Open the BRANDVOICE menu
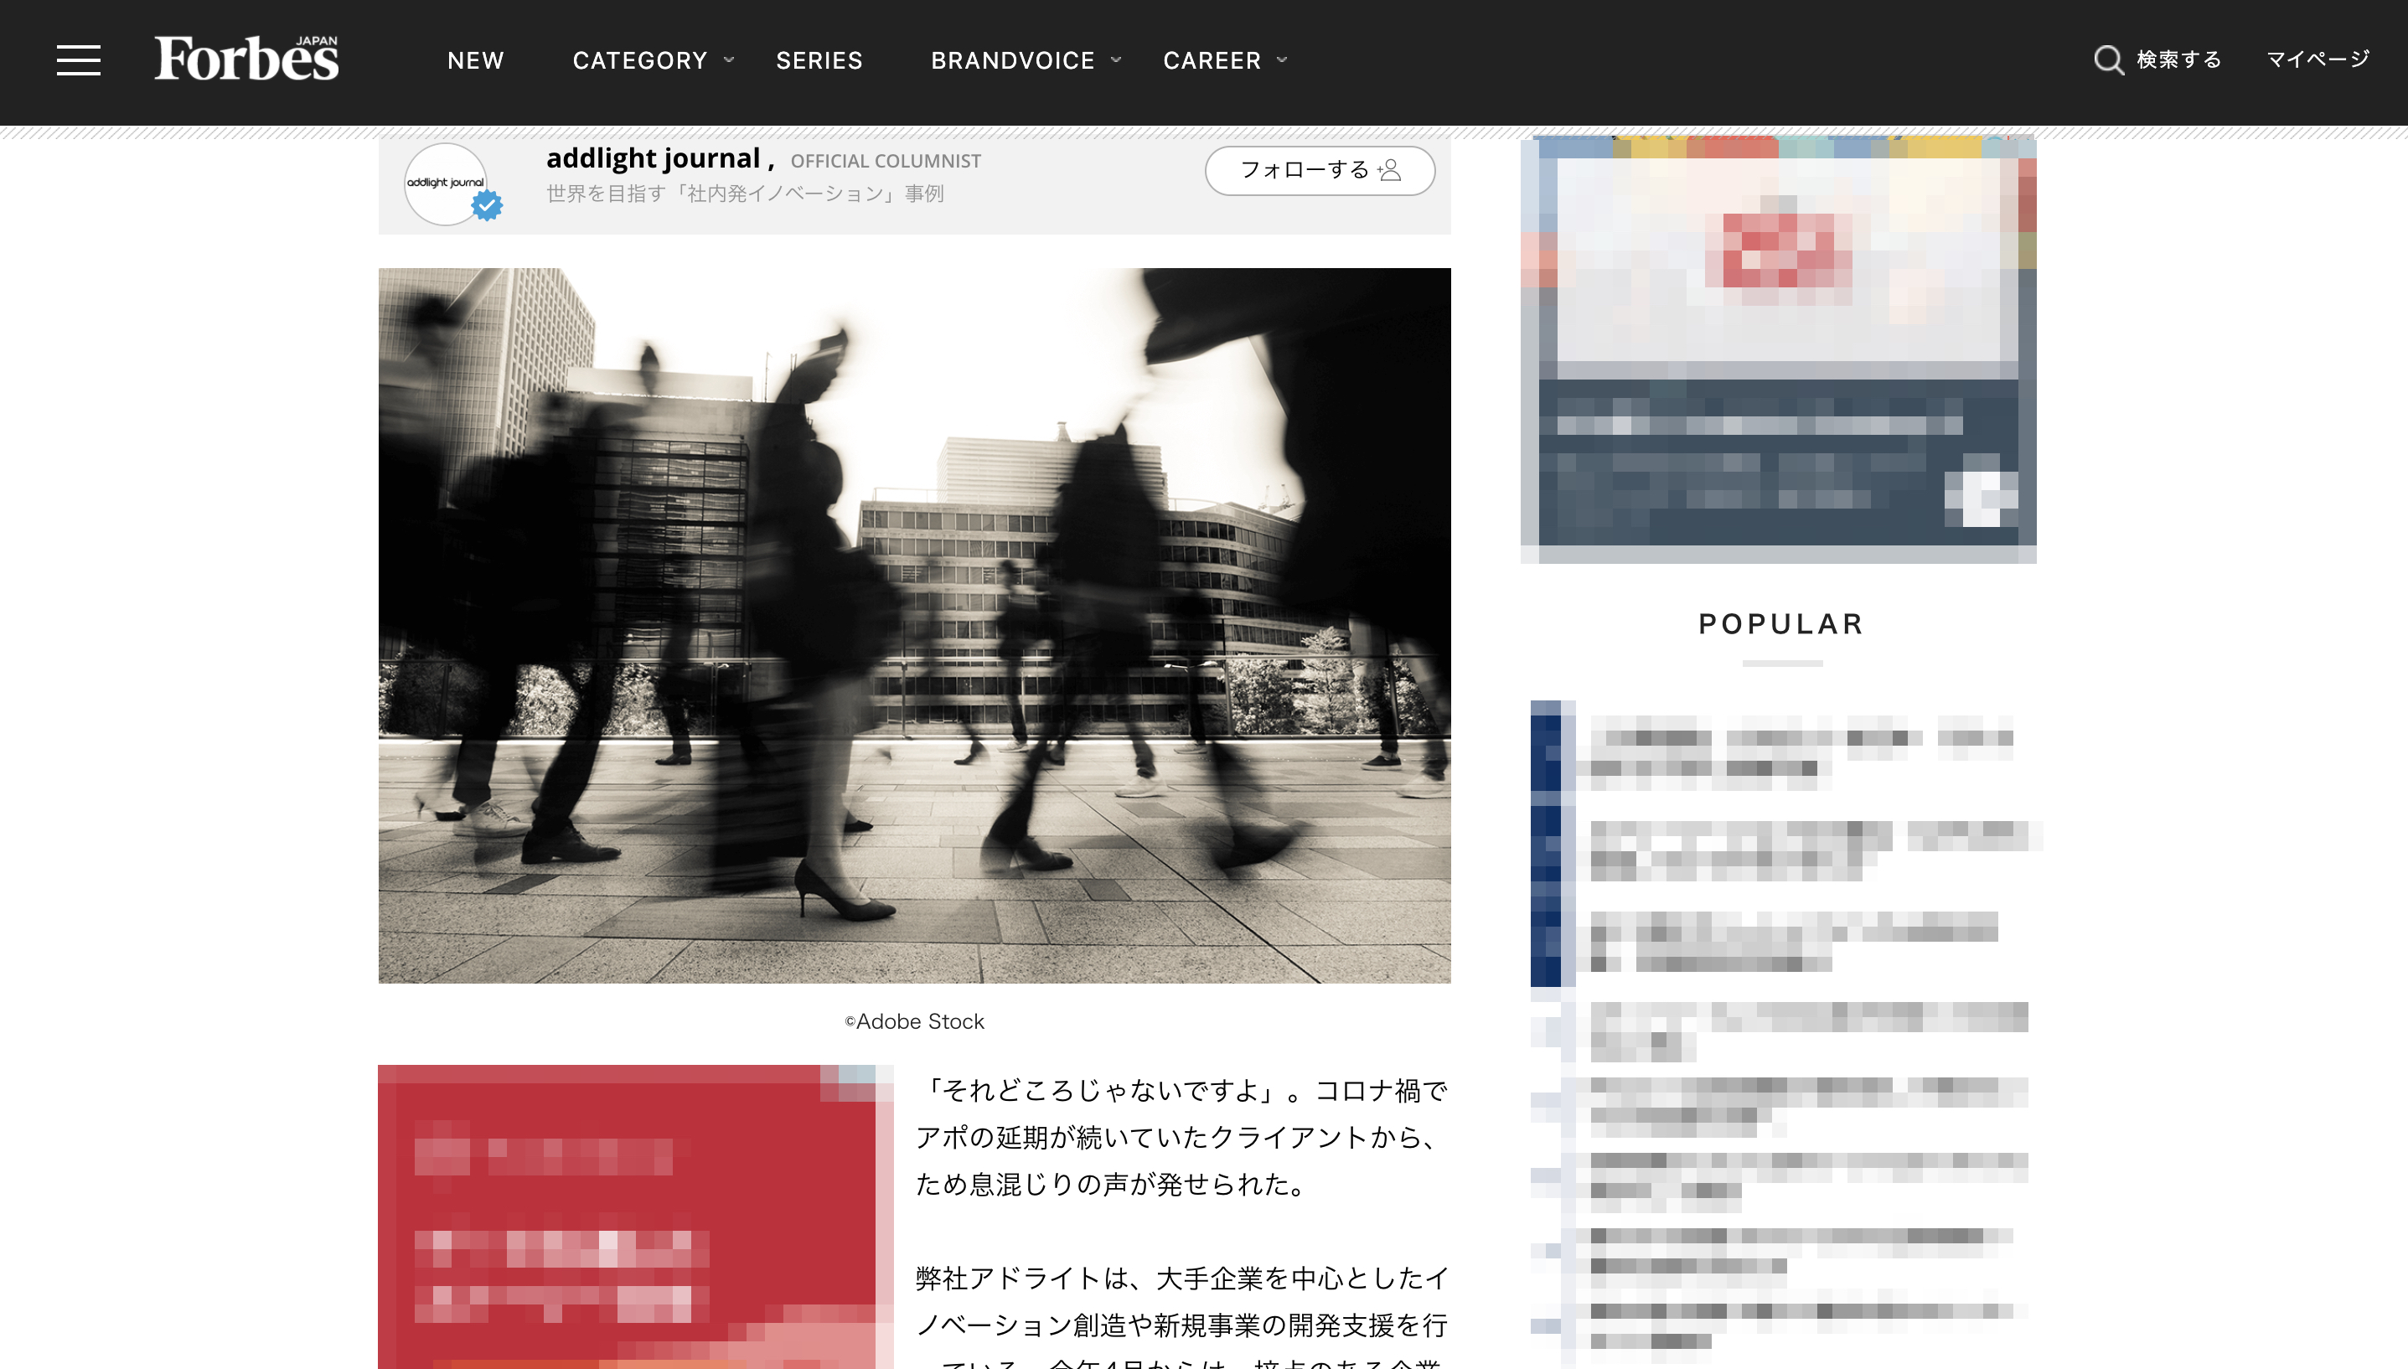 coord(1013,60)
